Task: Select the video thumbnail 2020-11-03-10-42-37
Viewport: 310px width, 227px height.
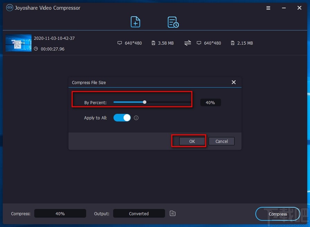Action: pos(18,43)
